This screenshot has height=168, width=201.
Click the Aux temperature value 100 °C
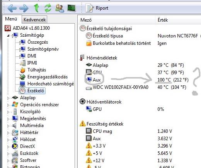coord(164,80)
